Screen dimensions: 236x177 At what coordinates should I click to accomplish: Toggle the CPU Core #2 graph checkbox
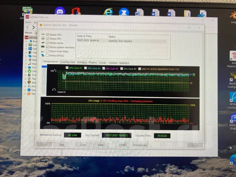point(86,68)
